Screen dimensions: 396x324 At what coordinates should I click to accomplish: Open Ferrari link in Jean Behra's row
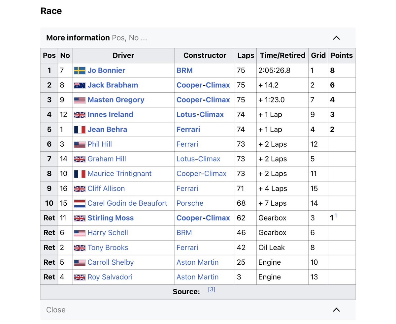coord(188,129)
